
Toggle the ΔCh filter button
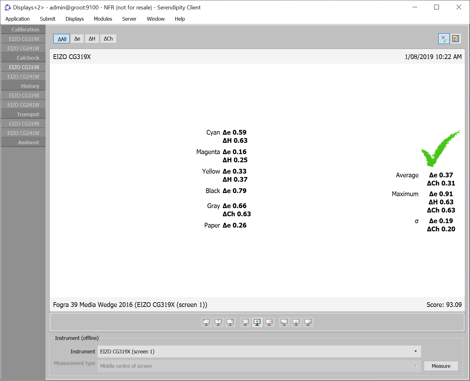tap(108, 39)
